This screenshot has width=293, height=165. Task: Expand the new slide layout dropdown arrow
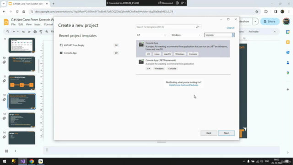tap(18, 32)
